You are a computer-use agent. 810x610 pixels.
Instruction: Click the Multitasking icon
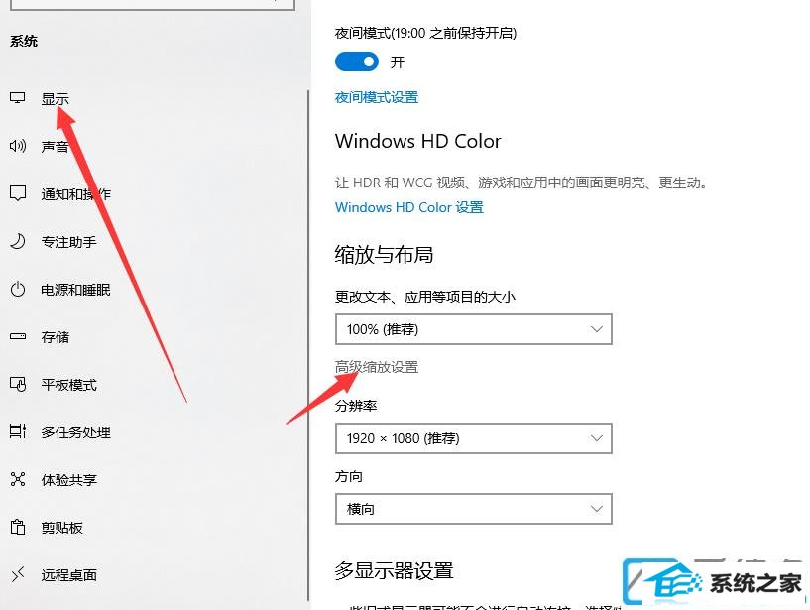click(18, 431)
